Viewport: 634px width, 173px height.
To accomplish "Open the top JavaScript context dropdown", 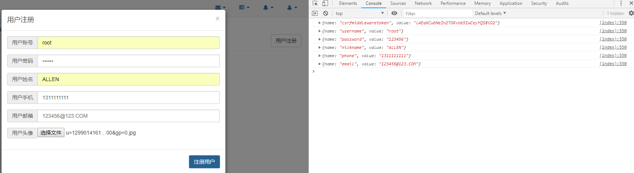I will click(x=360, y=13).
